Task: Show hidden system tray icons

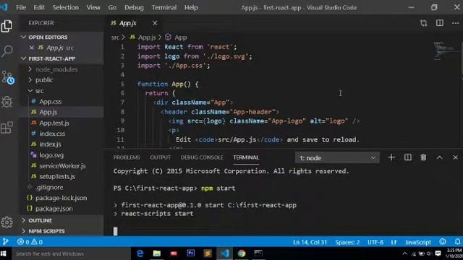Action: (x=404, y=253)
